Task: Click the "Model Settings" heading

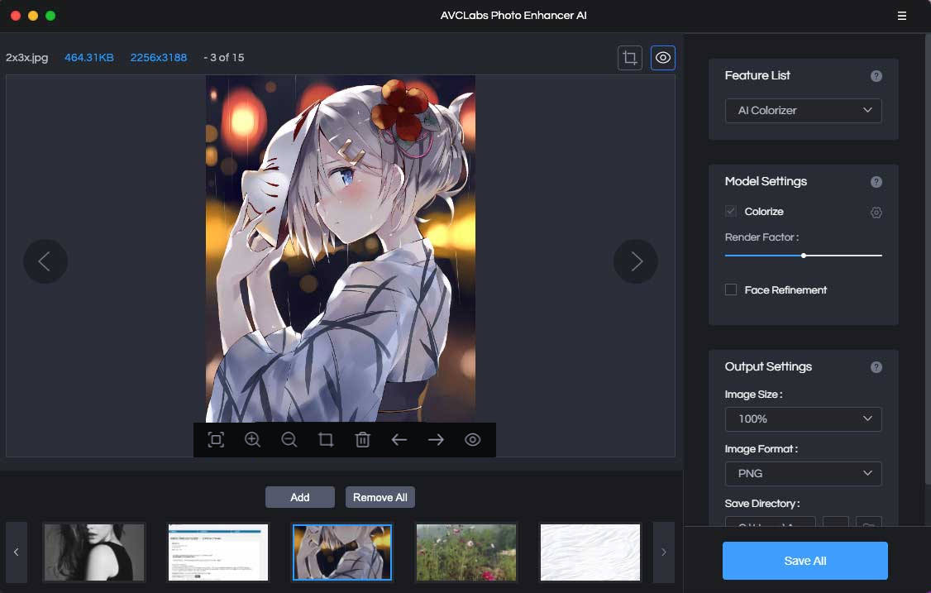Action: point(766,181)
